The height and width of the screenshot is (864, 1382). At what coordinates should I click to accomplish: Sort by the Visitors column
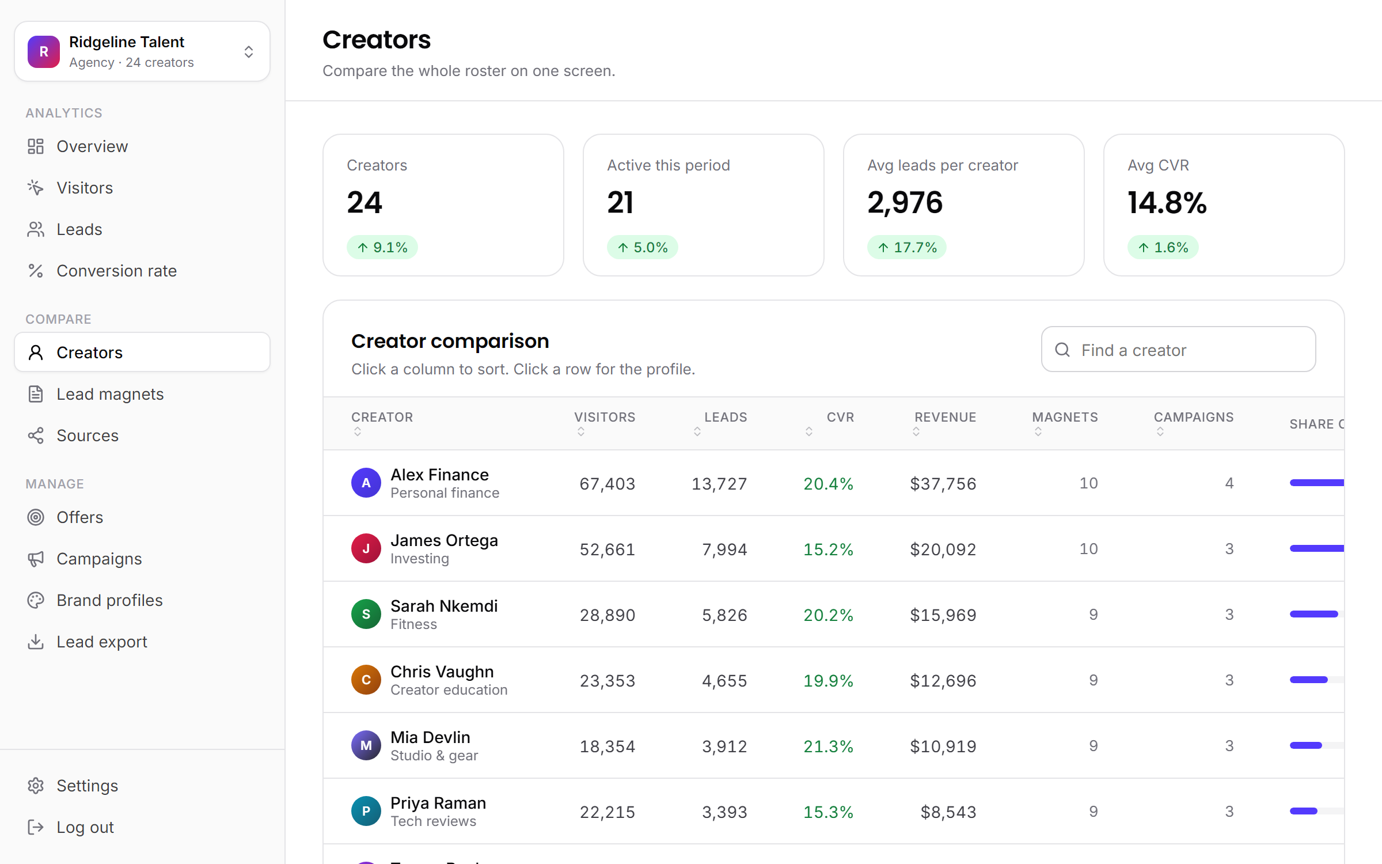[x=605, y=423]
